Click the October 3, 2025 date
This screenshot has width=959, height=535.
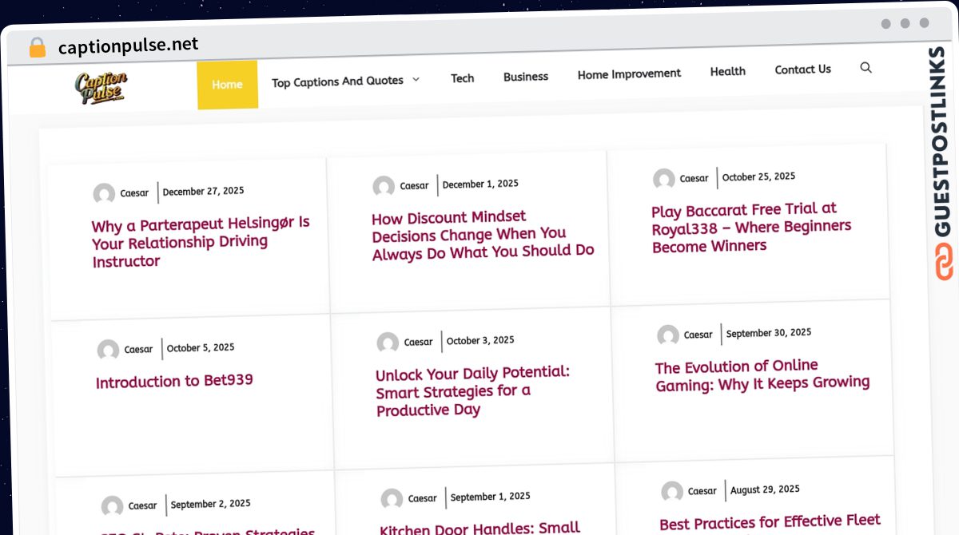(480, 341)
